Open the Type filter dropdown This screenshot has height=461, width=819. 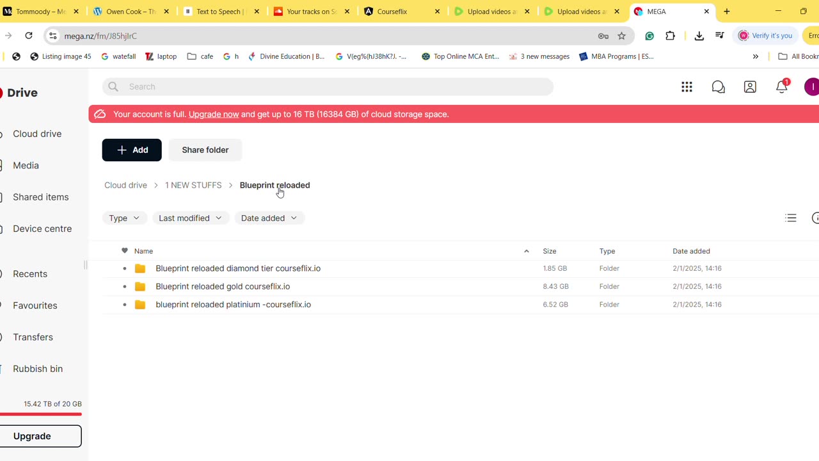(x=124, y=218)
